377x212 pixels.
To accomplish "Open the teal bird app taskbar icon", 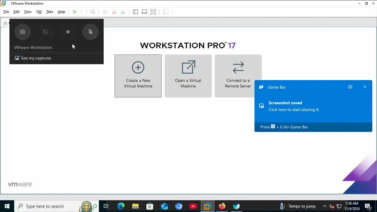I will click(x=236, y=206).
